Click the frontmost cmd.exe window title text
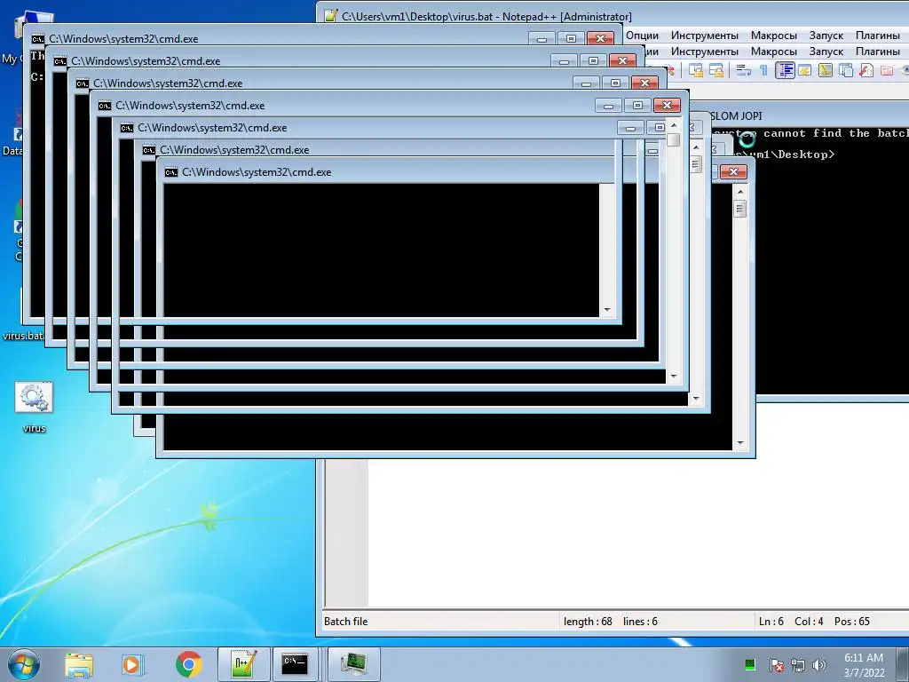The image size is (909, 682). 257,172
